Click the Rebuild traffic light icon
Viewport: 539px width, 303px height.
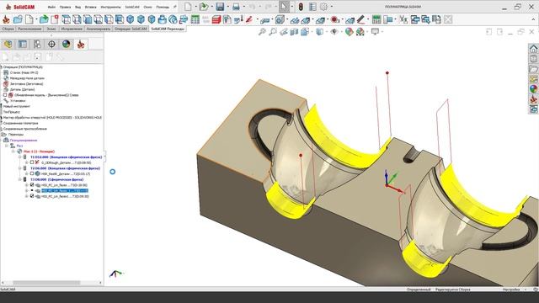point(301,7)
